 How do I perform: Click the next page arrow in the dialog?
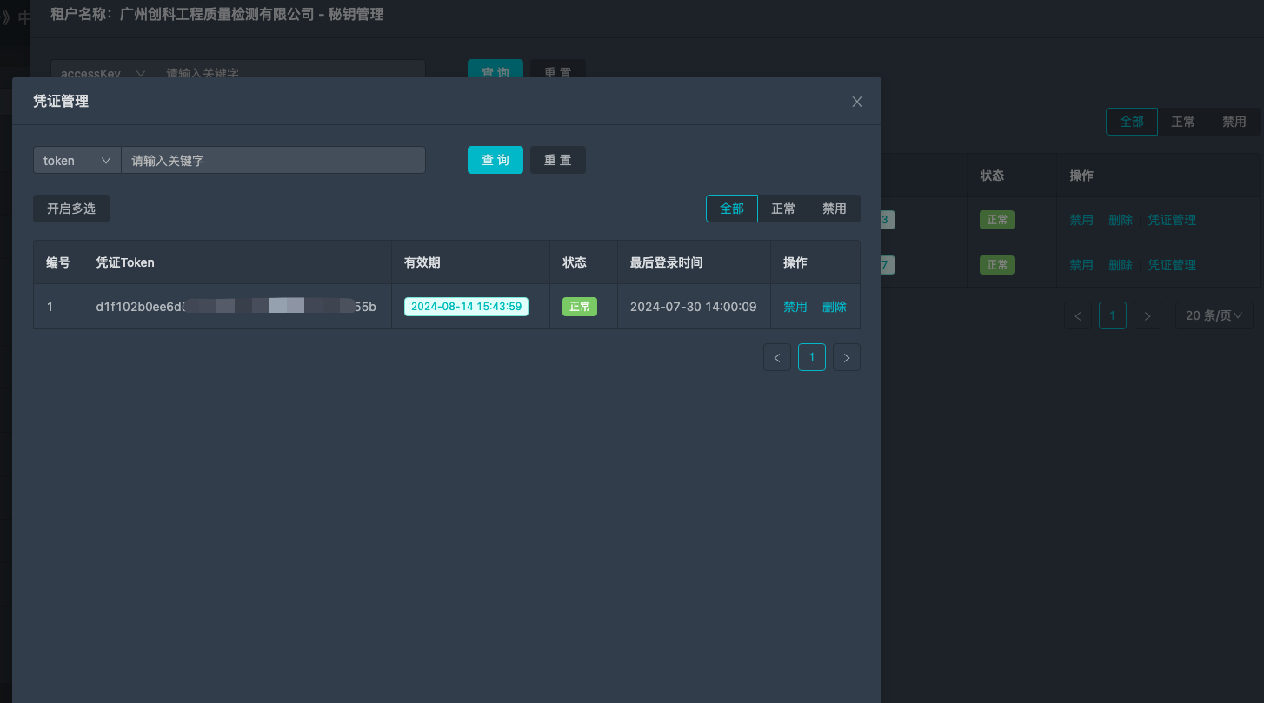846,356
